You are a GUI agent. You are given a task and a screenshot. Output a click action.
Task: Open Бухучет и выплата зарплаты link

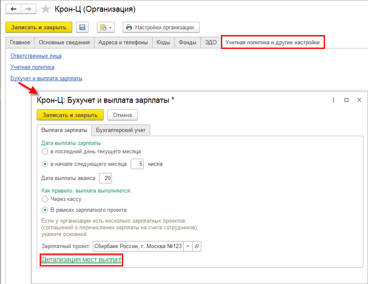pyautogui.click(x=46, y=79)
